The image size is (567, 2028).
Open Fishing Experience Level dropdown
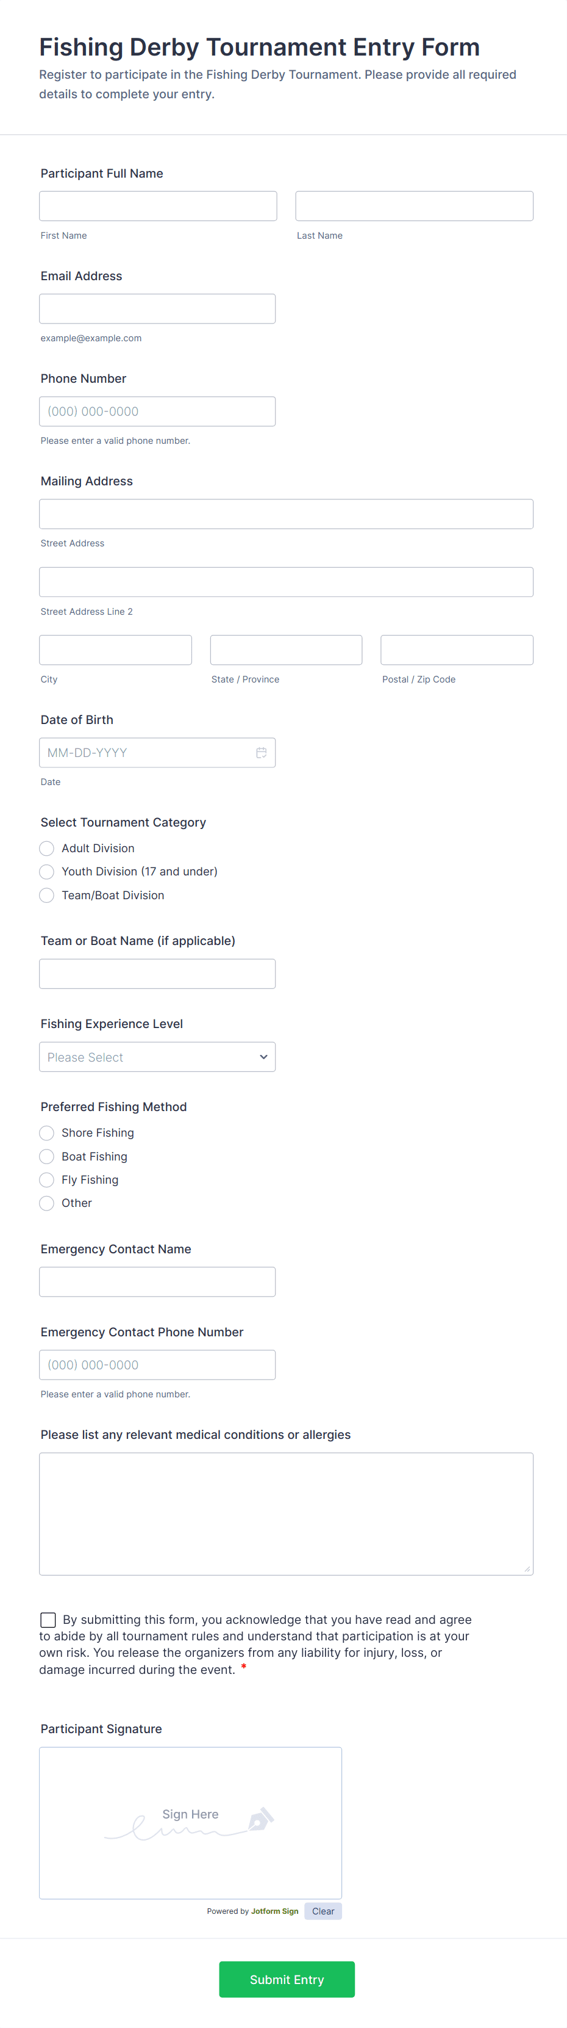157,1057
